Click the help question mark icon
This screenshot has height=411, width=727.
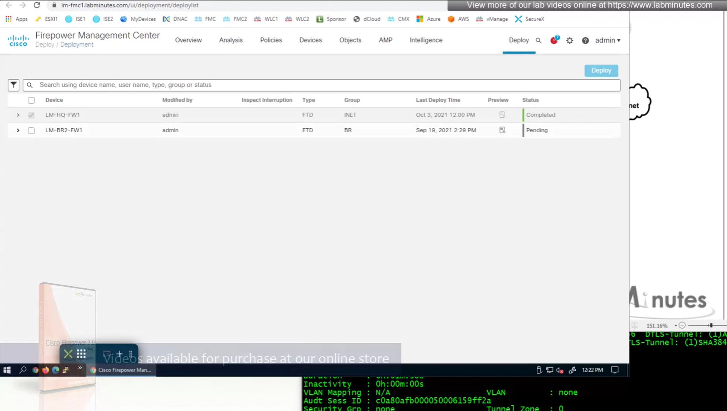click(x=585, y=40)
